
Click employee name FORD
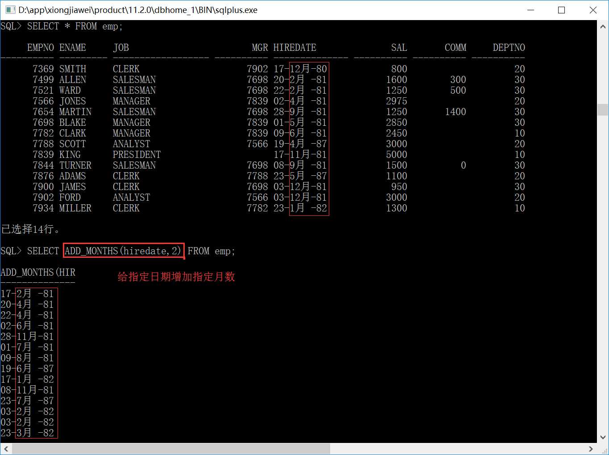(70, 197)
